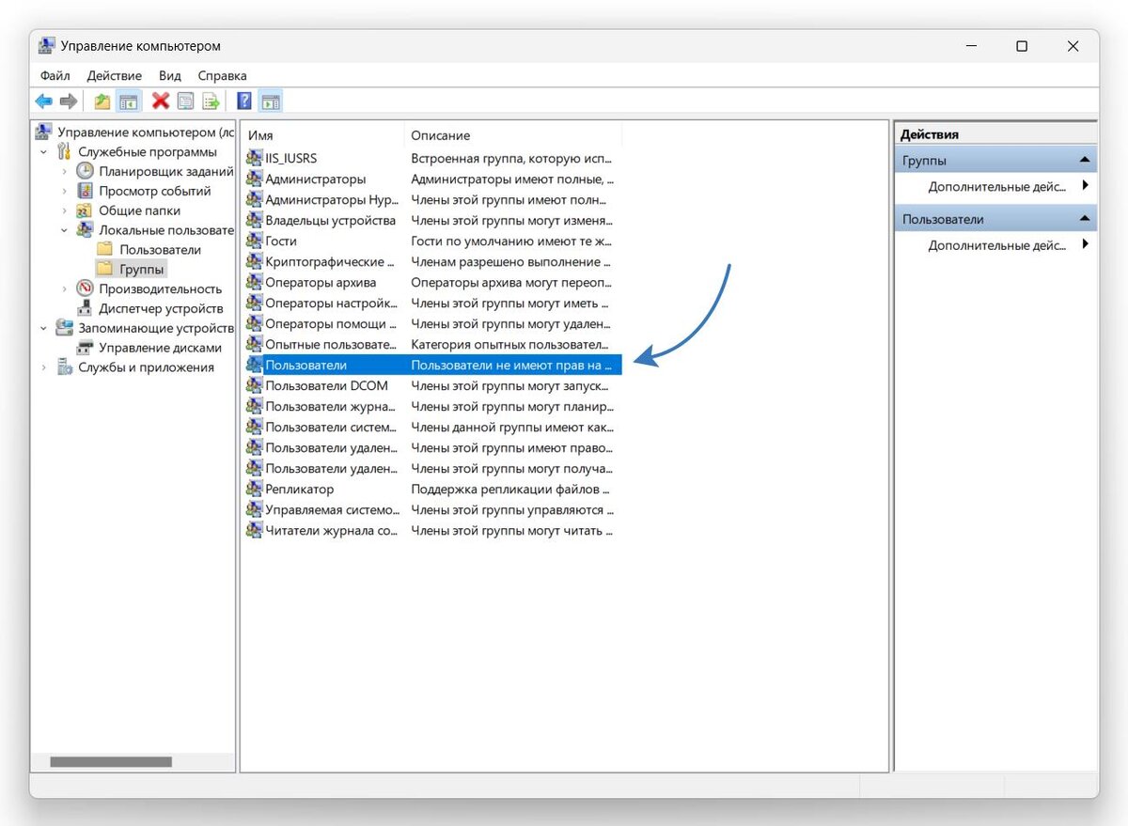Click the console tree horizontal scrollbar thumb
The width and height of the screenshot is (1128, 826).
[111, 762]
